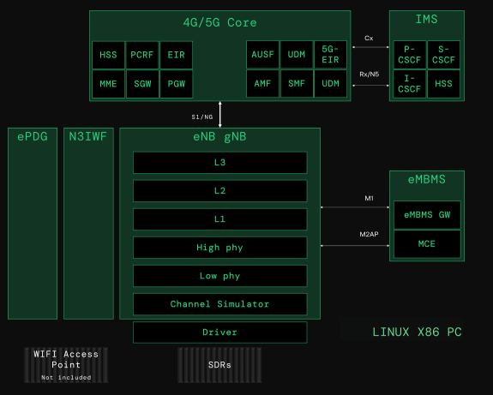Screen dimensions: 493x395
Task: Click the P-CSCF box in IMS
Action: tap(409, 55)
